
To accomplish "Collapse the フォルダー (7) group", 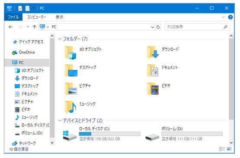I will (60, 39).
